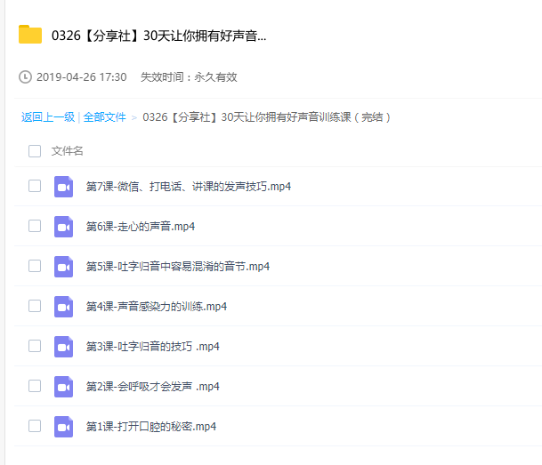Check the box for 第2课-会呼吸才会发声

[x=35, y=386]
